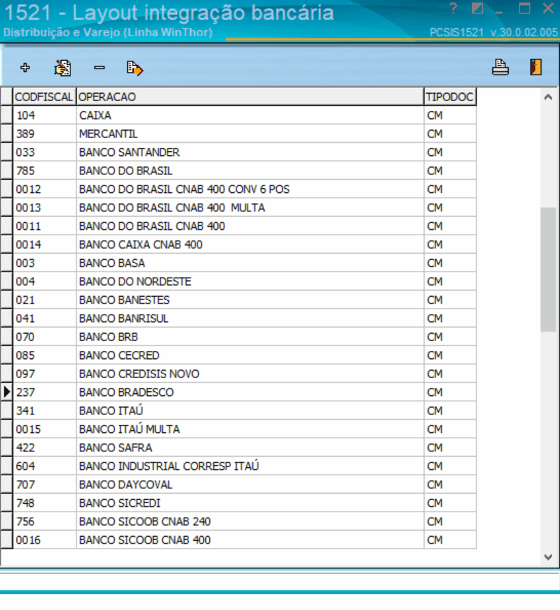Select BANCO DO BRASIL CNAB 400 MULTA
The image size is (560, 610).
pos(238,208)
